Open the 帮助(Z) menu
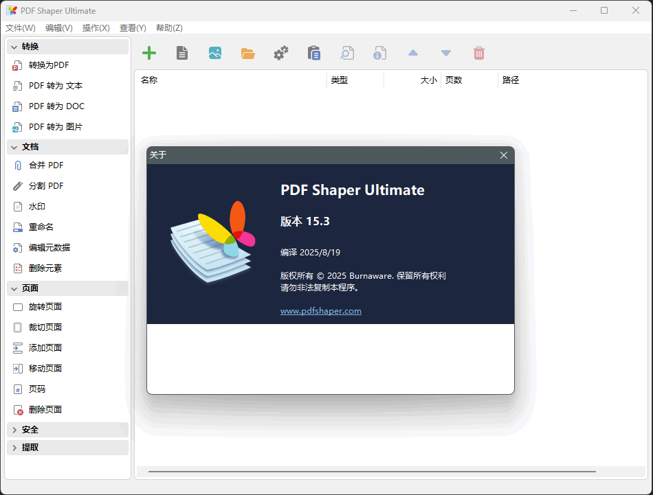The image size is (653, 495). [x=169, y=28]
